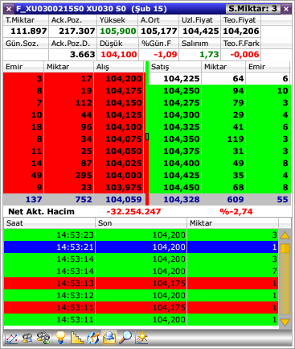Screen dimensions: 295x349
Task: Click the three-person group icon in toolbar
Action: point(43,338)
